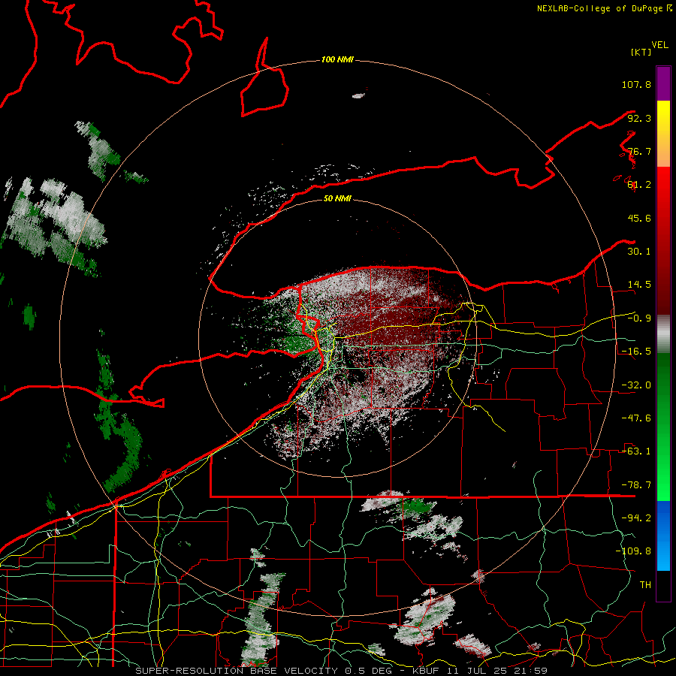This screenshot has width=676, height=676.
Task: Click the gray segment of the velocity color bar
Action: (663, 333)
